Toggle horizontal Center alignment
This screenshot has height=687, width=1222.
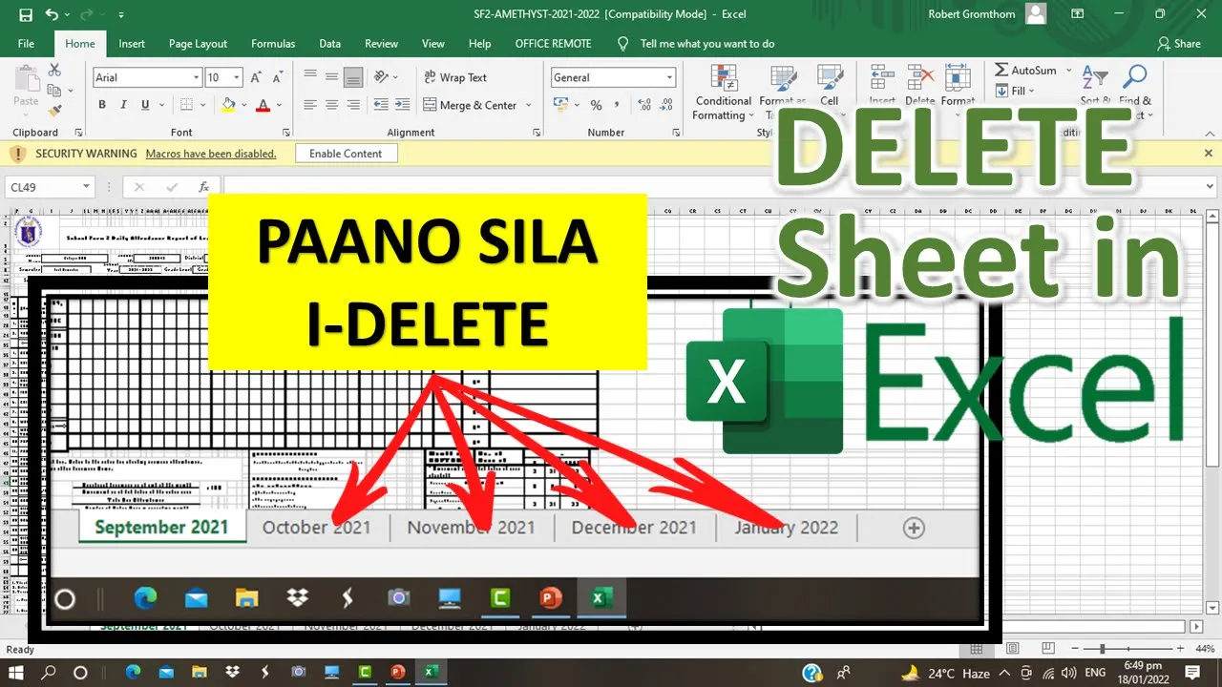tap(331, 105)
